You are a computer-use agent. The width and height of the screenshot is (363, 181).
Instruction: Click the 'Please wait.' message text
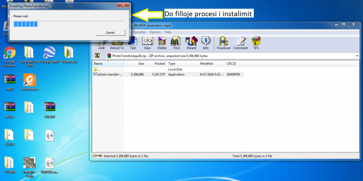coord(21,16)
